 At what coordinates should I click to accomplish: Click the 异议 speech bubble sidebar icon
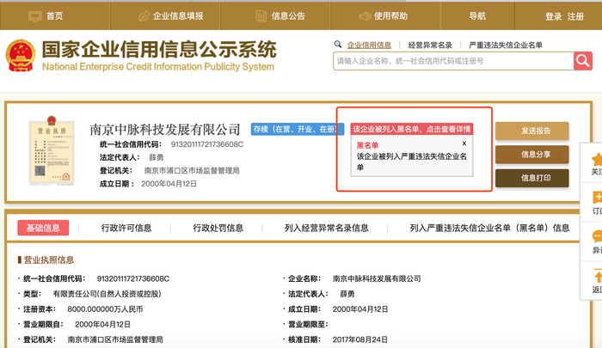pos(597,236)
